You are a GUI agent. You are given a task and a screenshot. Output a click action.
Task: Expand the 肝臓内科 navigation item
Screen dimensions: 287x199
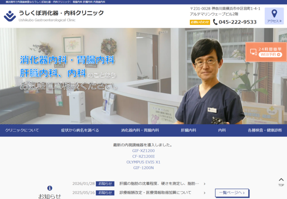[188, 130]
